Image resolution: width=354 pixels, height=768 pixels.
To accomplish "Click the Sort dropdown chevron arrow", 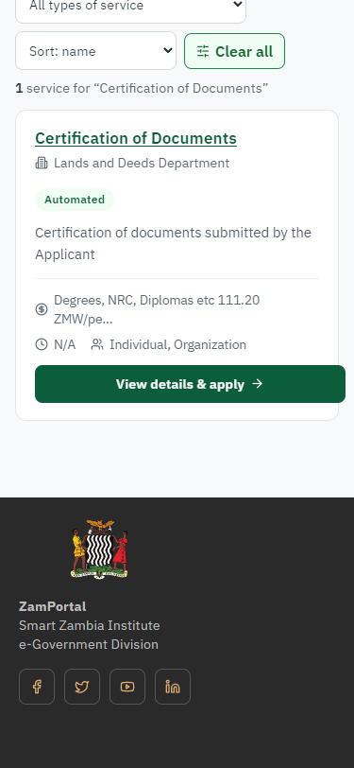I will (x=167, y=50).
